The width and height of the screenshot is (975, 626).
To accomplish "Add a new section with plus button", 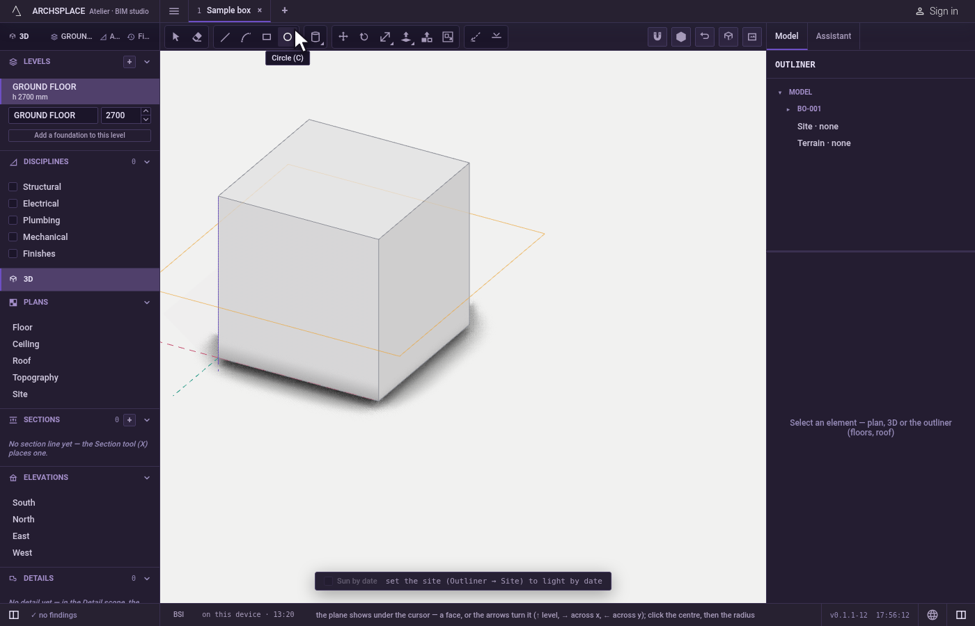I will [130, 420].
